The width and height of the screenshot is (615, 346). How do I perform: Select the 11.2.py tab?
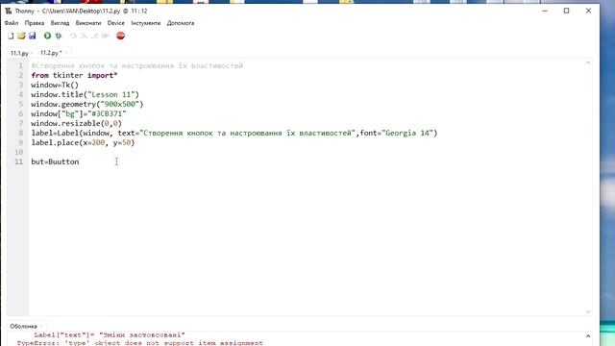[50, 53]
